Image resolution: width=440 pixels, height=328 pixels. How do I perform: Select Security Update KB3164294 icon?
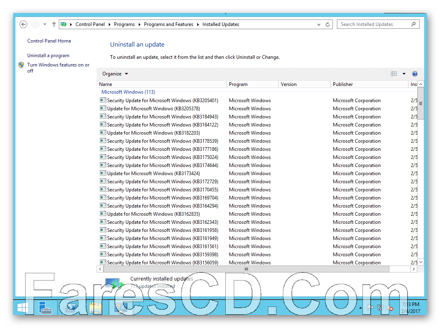click(x=103, y=206)
